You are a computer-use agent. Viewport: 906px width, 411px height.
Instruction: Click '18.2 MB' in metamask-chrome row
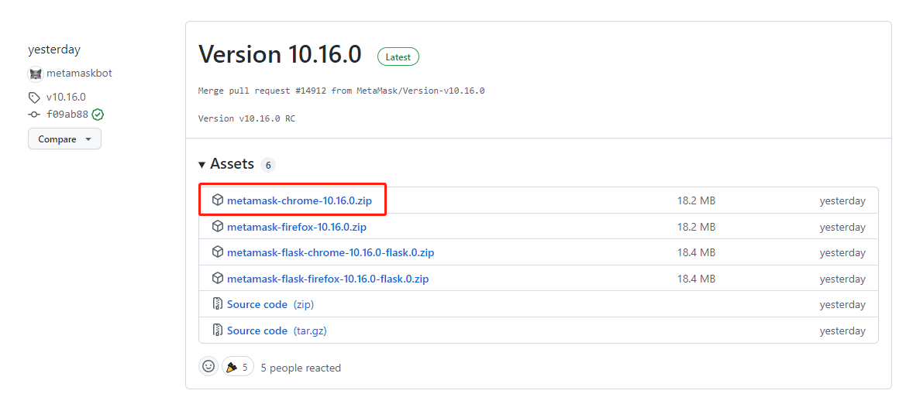coord(696,201)
